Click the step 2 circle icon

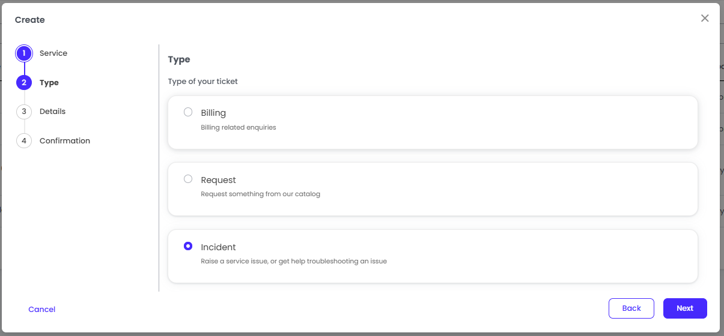click(24, 83)
